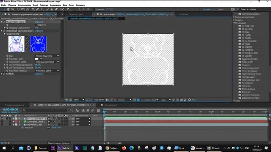Click the timeline layer search field
Screen dimensions: 271x152
(45, 111)
